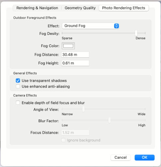Open the Fog Color swatch
This screenshot has height=167, width=161.
click(68, 46)
